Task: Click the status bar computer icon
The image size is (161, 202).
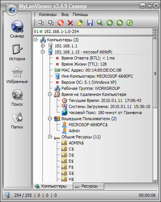Action: coord(7,195)
